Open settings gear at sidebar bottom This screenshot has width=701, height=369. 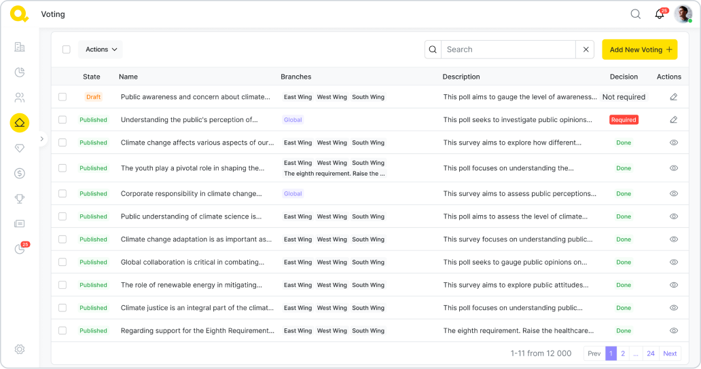[x=20, y=349]
